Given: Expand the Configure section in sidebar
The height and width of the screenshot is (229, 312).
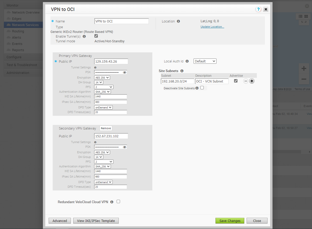Looking at the screenshot, I should 23,57.
